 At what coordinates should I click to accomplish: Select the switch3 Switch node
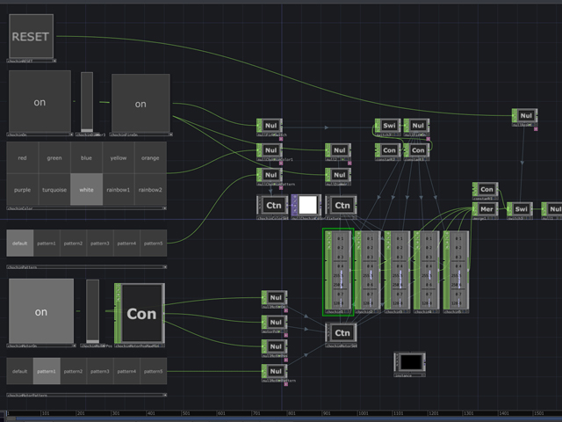click(x=388, y=126)
